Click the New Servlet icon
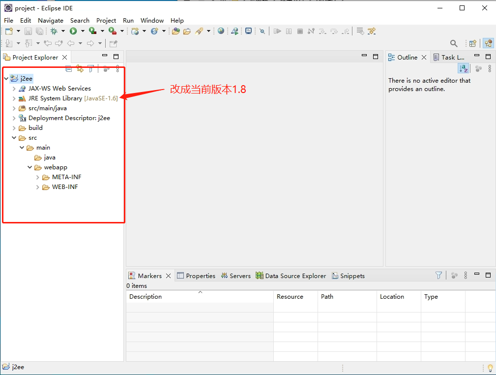The width and height of the screenshot is (496, 375). click(x=154, y=31)
